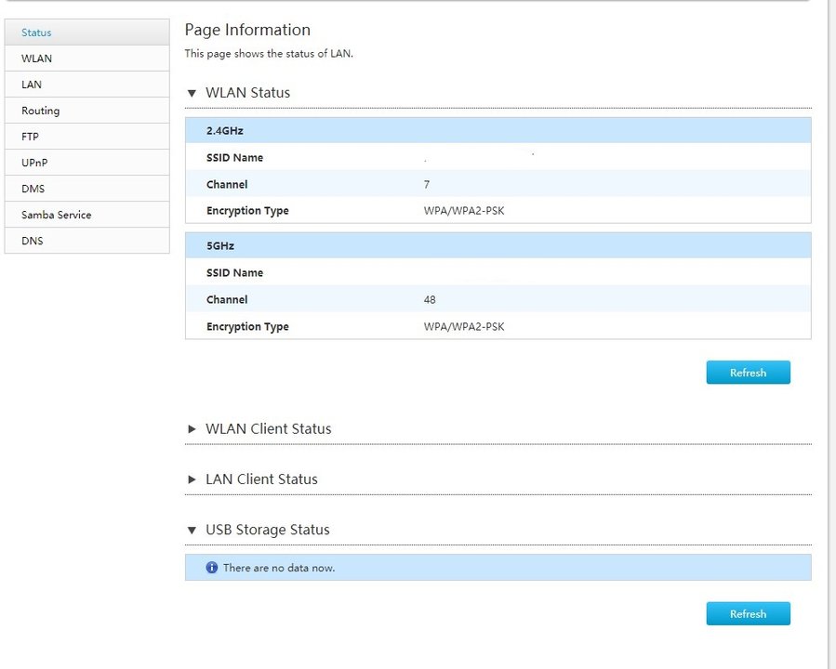Screen dimensions: 836x669
Task: Click the vertical scrollbar on the right
Action: click(x=831, y=334)
